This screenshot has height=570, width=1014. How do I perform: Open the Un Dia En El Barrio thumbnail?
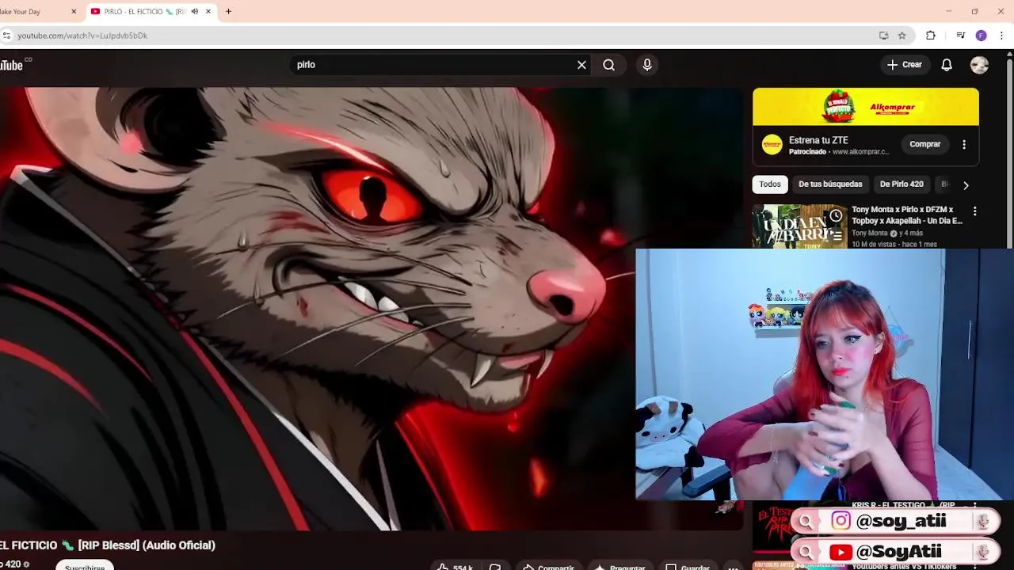(799, 226)
